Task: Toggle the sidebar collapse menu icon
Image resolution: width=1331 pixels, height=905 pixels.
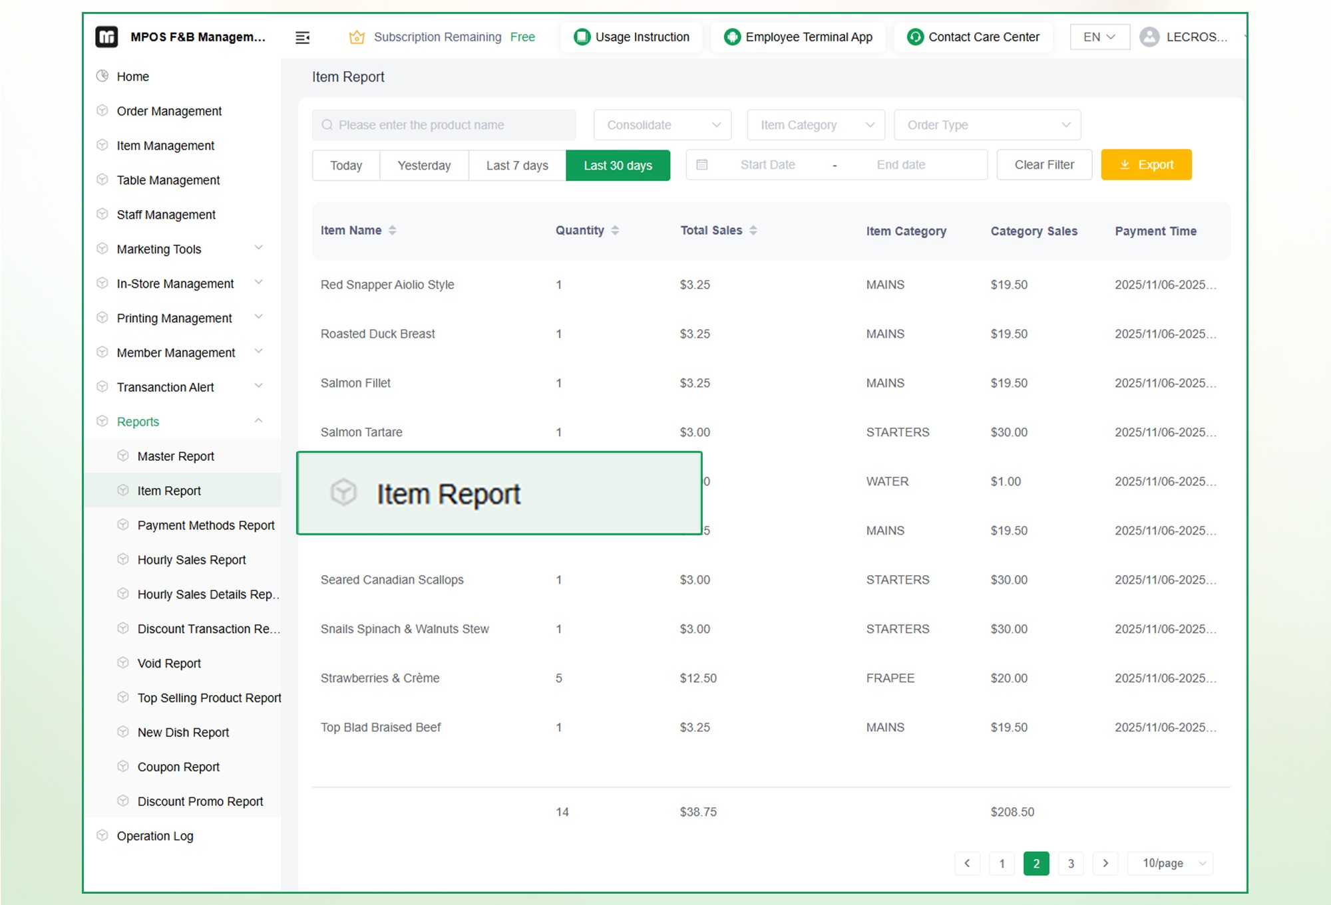Action: pyautogui.click(x=302, y=37)
